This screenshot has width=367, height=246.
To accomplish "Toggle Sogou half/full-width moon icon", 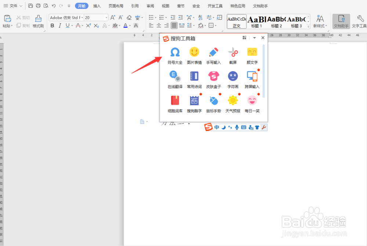I will coord(224,127).
